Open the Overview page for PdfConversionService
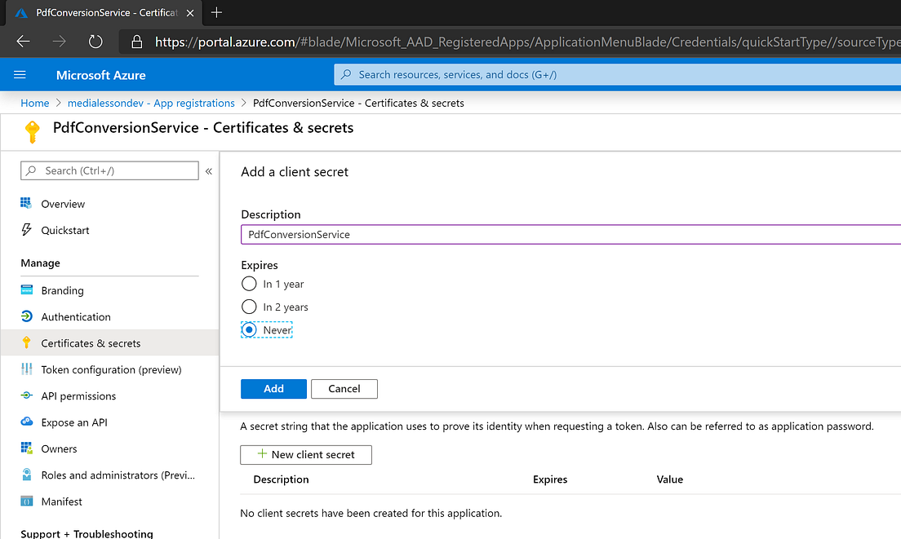This screenshot has height=539, width=901. (x=63, y=203)
